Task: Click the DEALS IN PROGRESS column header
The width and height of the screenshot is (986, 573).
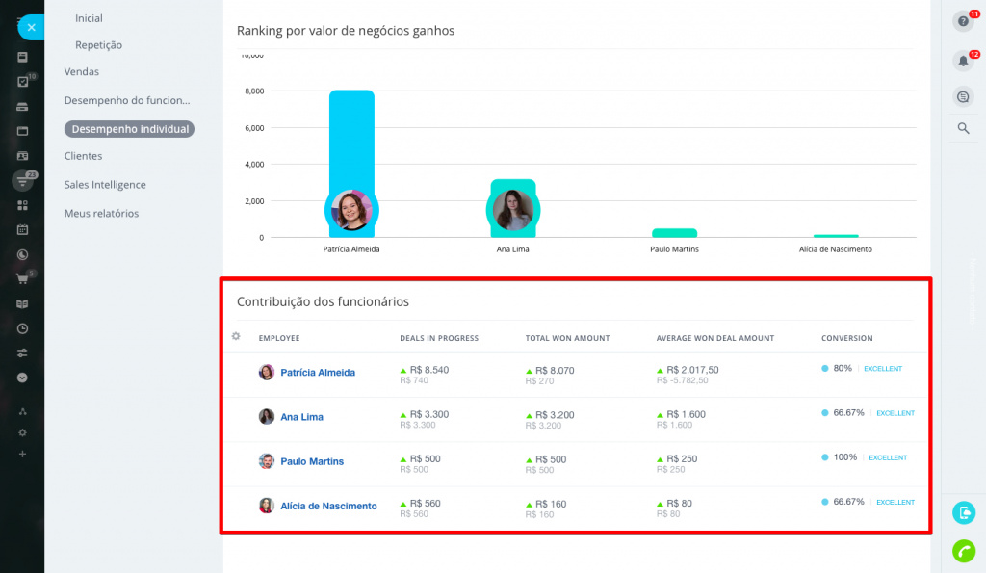Action: point(439,338)
